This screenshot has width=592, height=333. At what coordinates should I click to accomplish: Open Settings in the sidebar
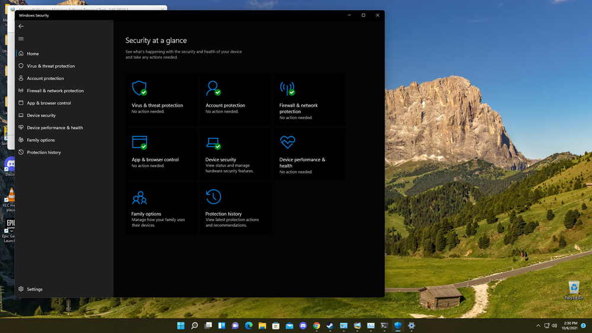pyautogui.click(x=64, y=289)
